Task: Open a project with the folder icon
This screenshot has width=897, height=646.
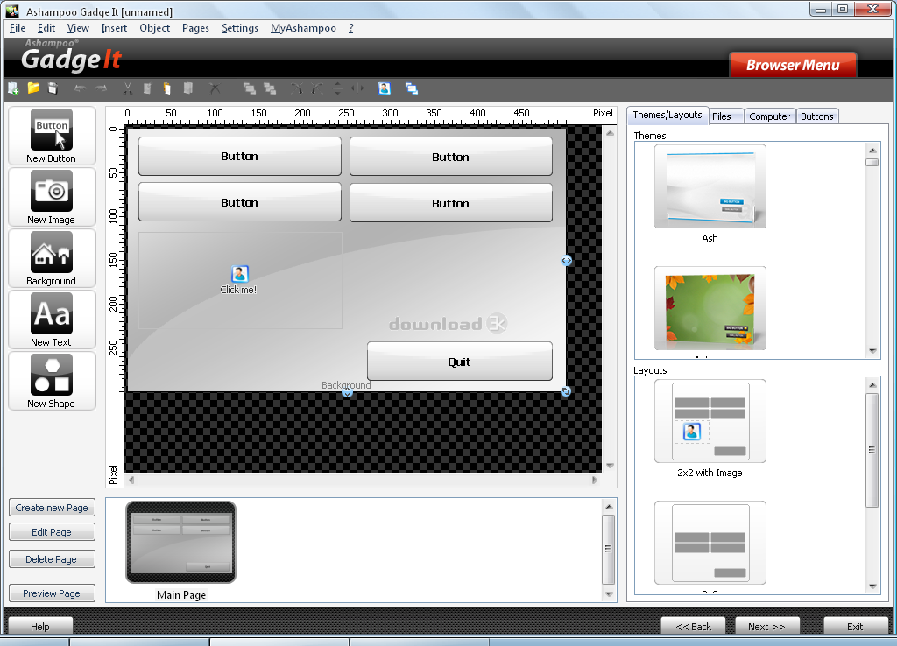Action: click(33, 88)
